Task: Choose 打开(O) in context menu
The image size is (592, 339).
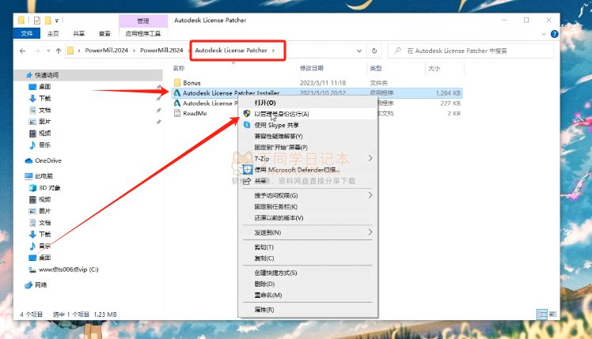Action: (x=308, y=103)
